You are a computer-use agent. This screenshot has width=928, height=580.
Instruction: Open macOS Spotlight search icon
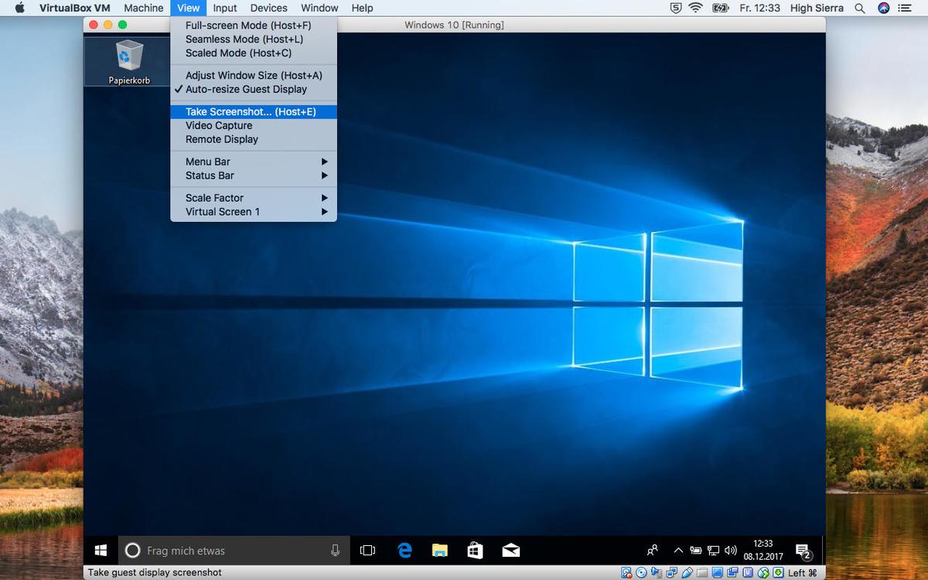pyautogui.click(x=859, y=8)
